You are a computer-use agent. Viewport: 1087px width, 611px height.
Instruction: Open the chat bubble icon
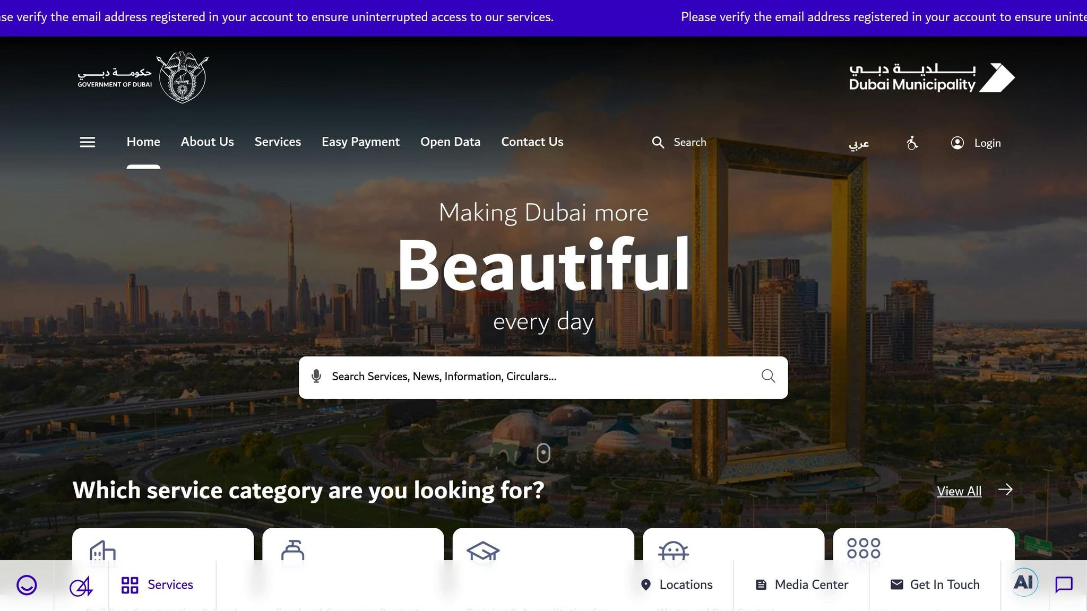(x=1064, y=583)
